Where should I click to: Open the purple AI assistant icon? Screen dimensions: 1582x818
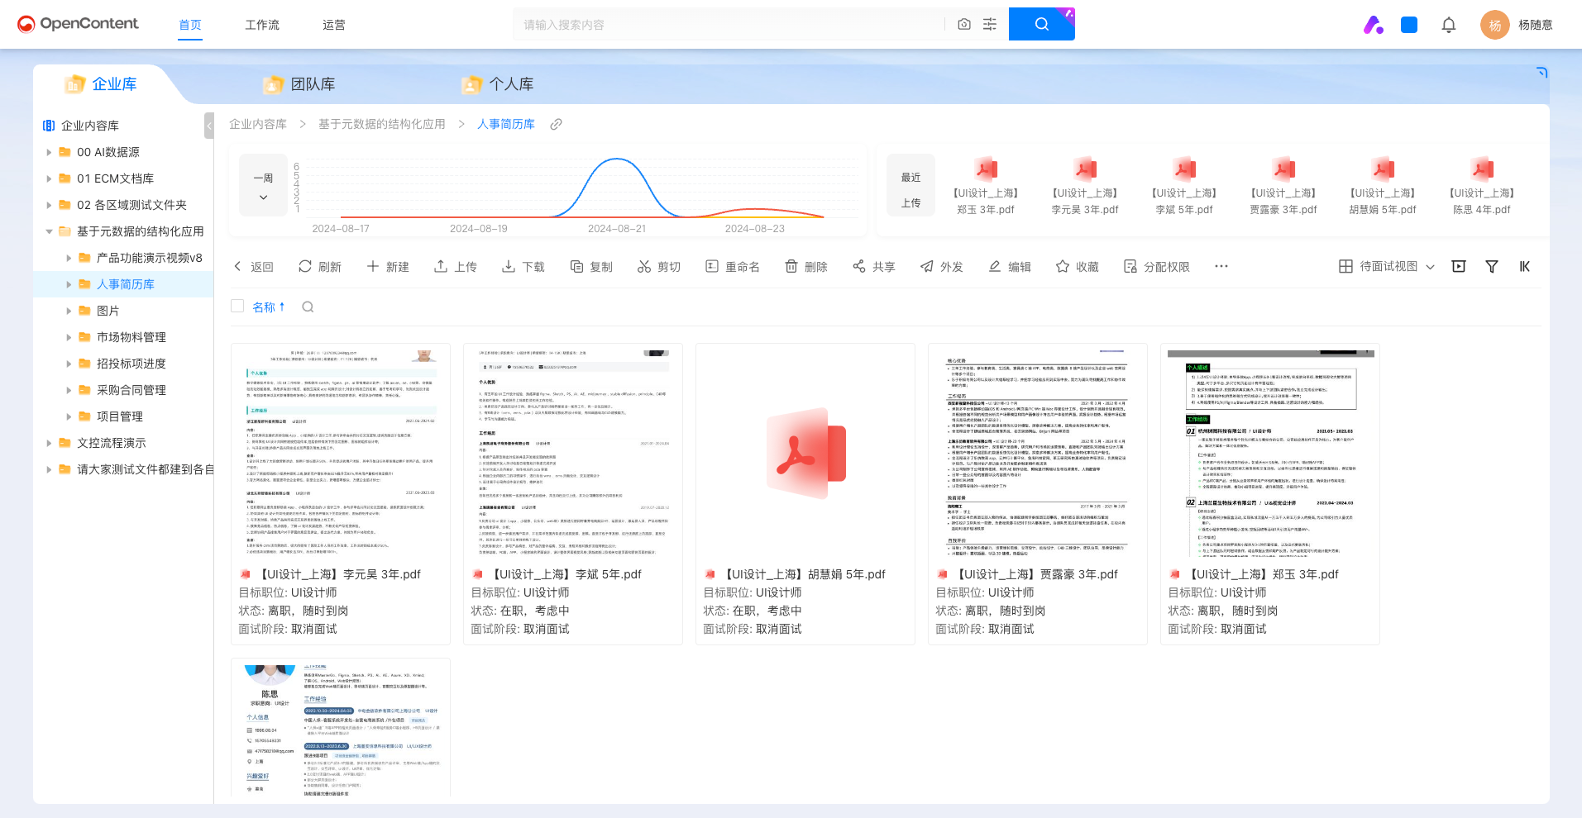click(x=1374, y=25)
